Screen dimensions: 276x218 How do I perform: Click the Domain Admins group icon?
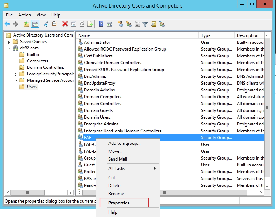[80, 90]
